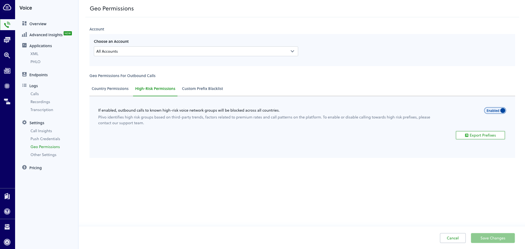Click the help question mark icon

point(7,211)
